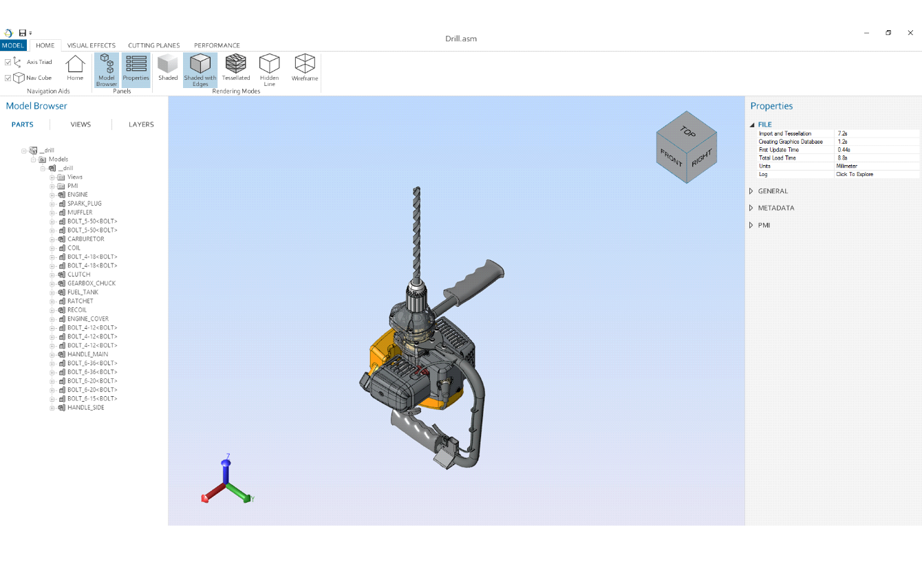Enable Hidden Line rendering mode
The image size is (922, 564).
tap(269, 65)
